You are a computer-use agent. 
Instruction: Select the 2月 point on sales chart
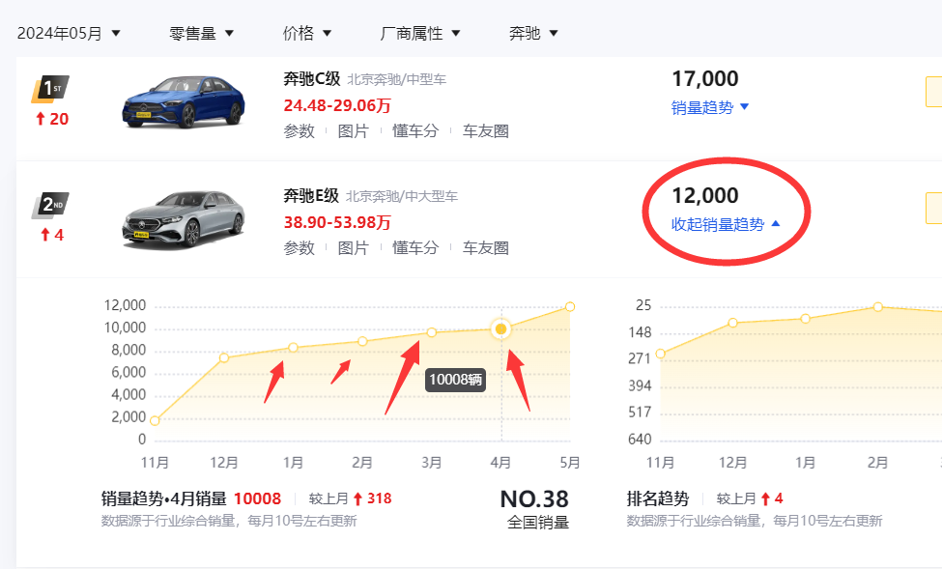coord(362,341)
